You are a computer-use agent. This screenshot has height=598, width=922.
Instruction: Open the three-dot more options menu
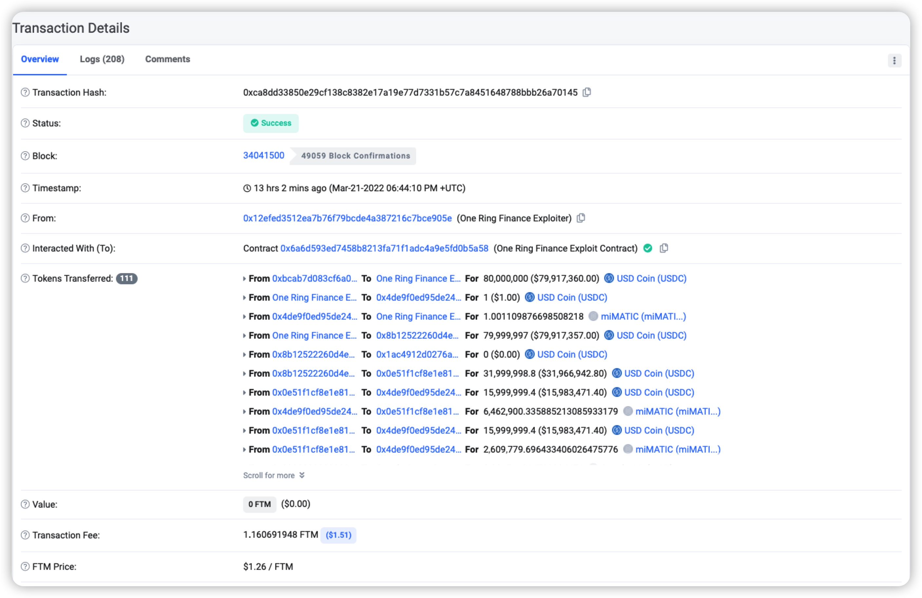point(894,60)
